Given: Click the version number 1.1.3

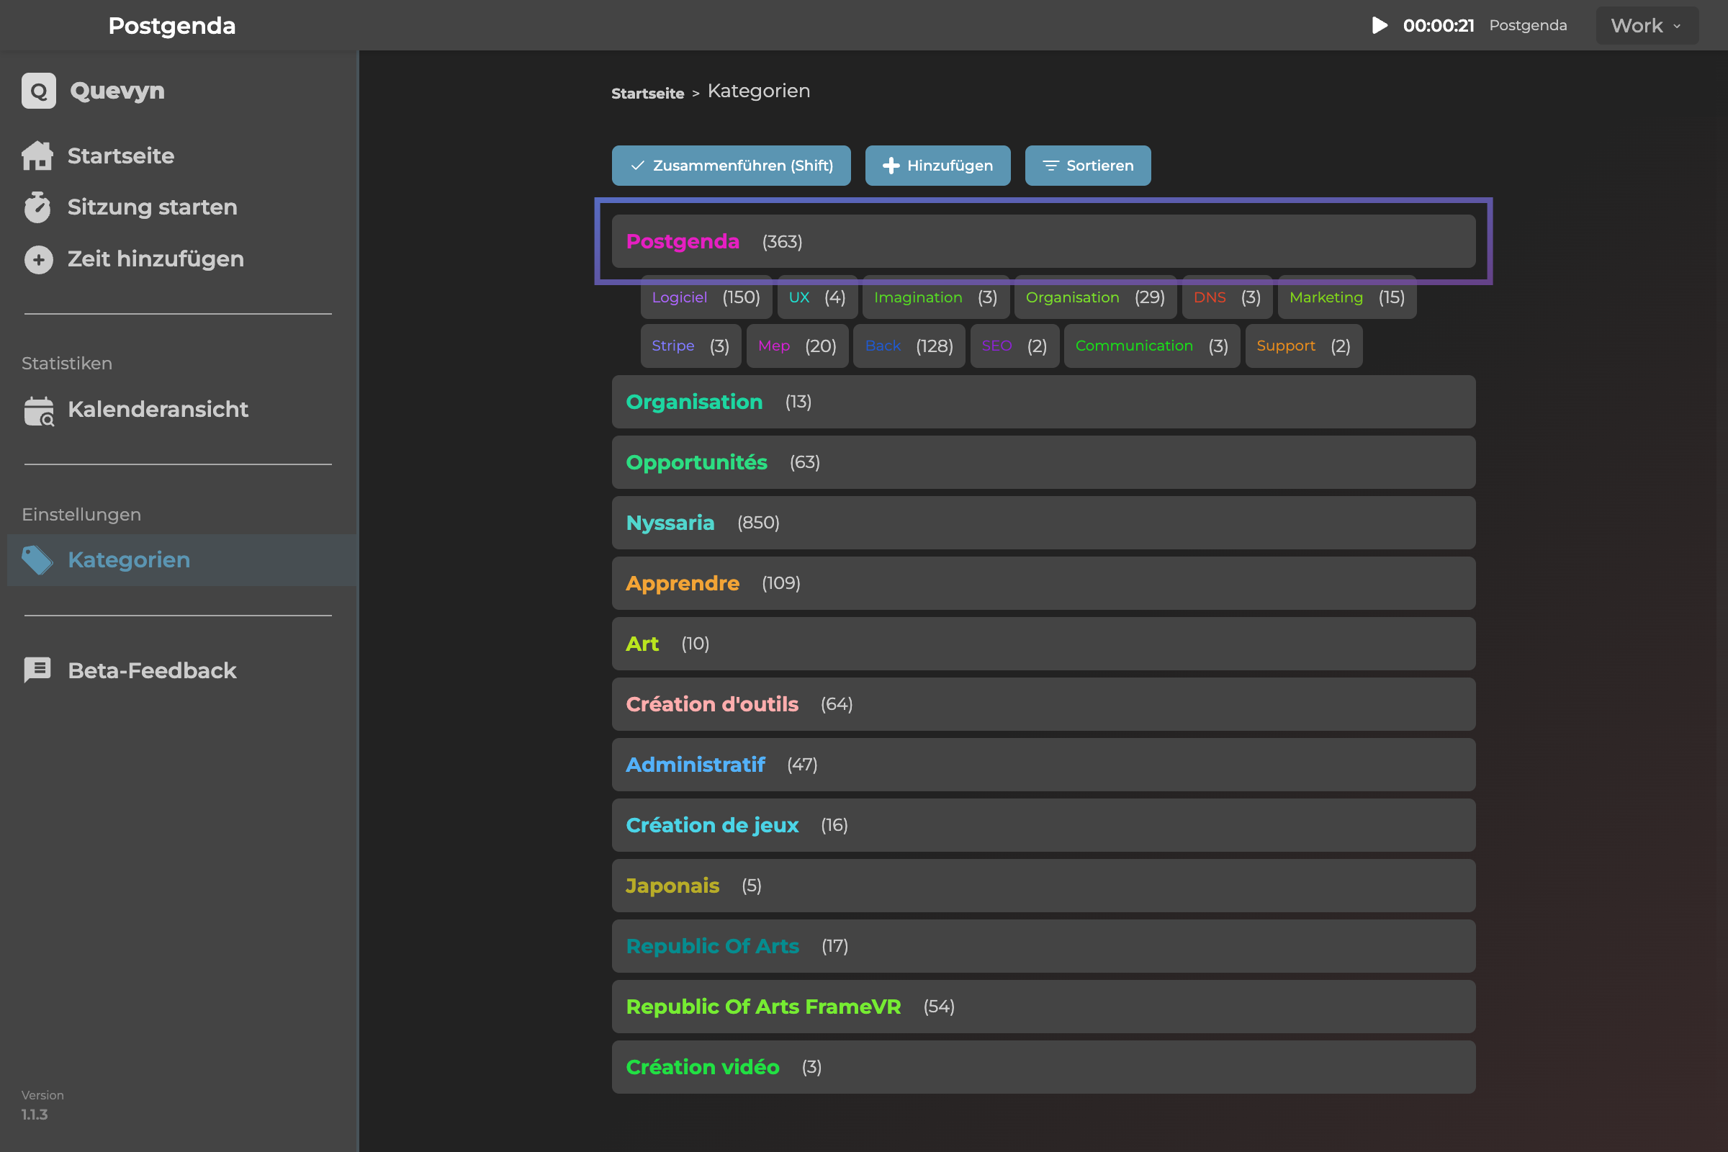Looking at the screenshot, I should [x=35, y=1115].
